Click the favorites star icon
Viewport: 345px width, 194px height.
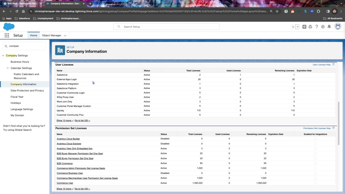click(293, 27)
